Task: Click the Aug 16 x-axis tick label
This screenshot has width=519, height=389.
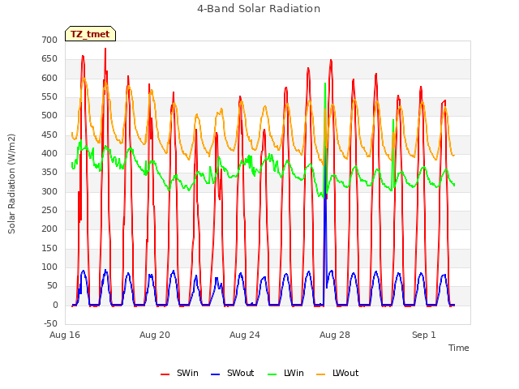Action: (65, 335)
